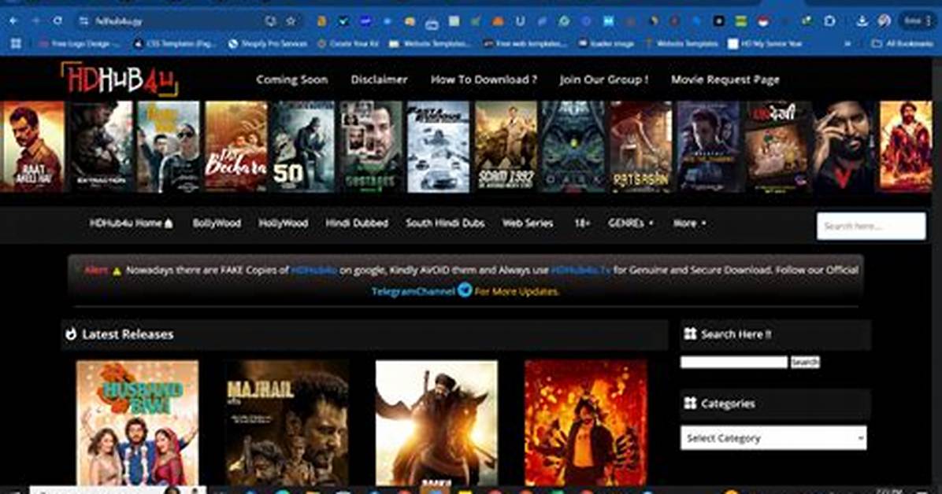Open the Movie Request Page

pos(725,79)
